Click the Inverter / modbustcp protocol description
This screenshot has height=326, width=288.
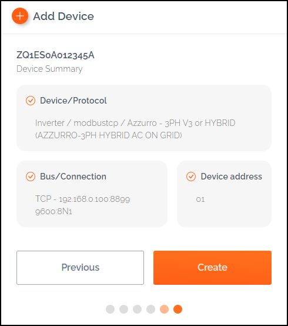(135, 129)
